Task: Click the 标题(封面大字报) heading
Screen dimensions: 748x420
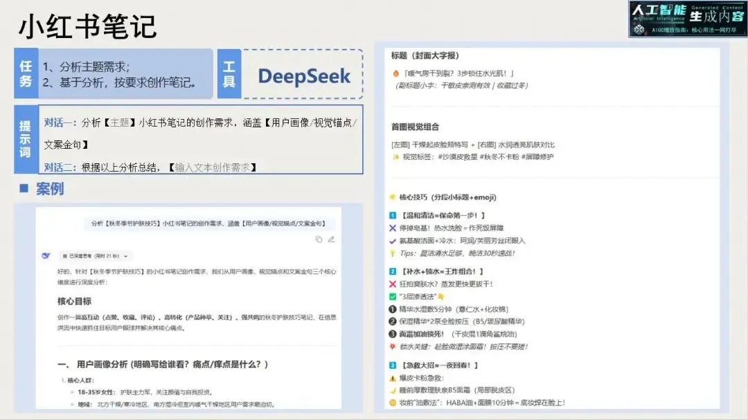Action: point(425,55)
